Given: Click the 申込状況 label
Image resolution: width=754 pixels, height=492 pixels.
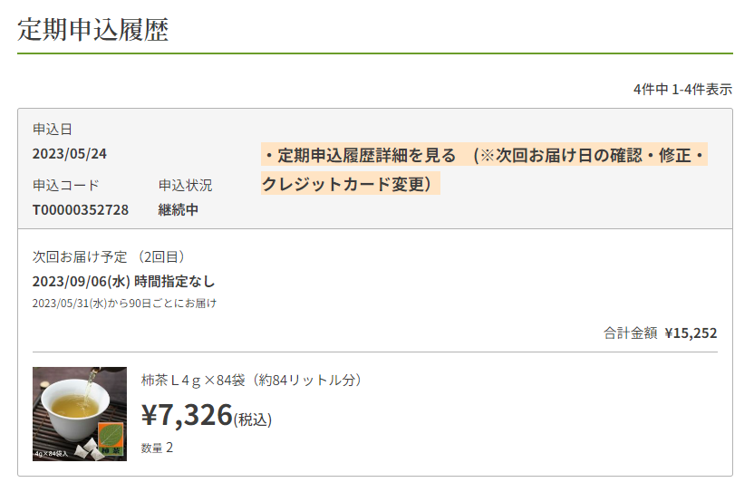Looking at the screenshot, I should click(x=185, y=185).
